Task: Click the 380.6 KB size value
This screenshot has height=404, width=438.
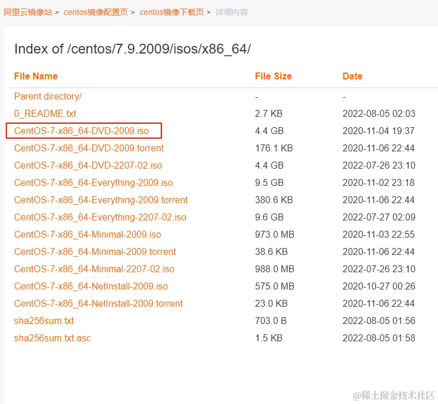Action: [274, 200]
